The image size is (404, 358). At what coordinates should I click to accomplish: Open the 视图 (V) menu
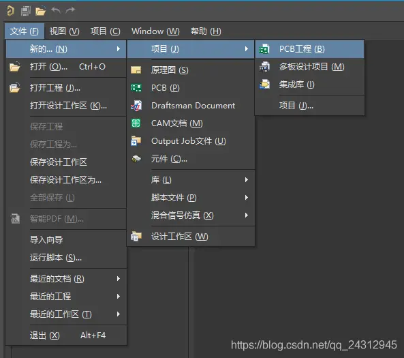click(x=65, y=31)
